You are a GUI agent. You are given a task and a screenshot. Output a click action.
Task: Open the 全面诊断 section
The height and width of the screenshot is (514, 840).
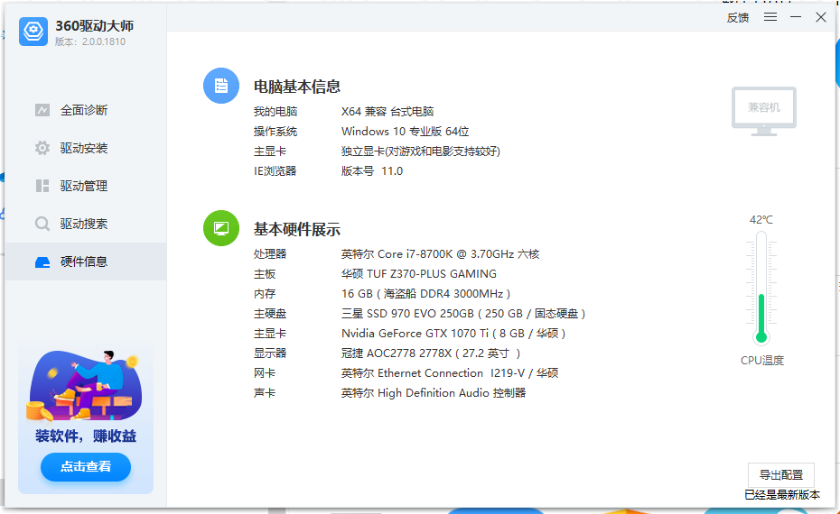coord(86,110)
